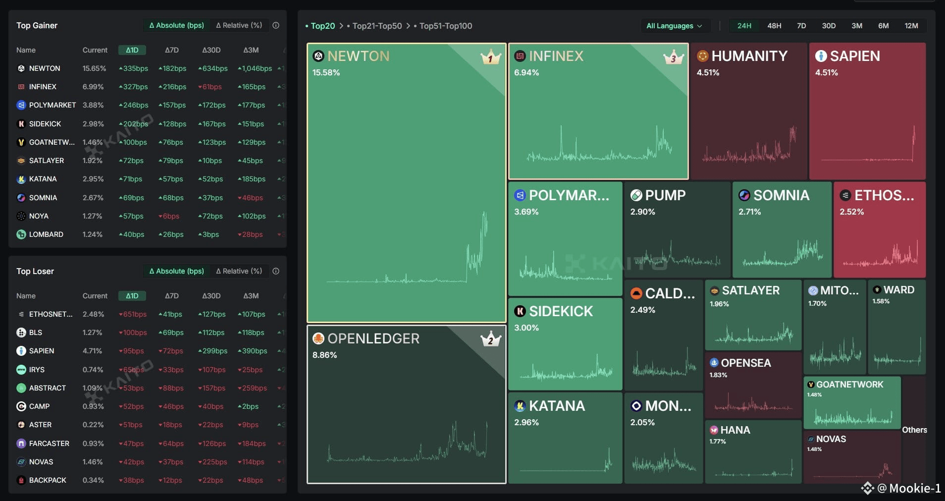
Task: Click the PUMP logo icon in treemap
Action: point(636,195)
